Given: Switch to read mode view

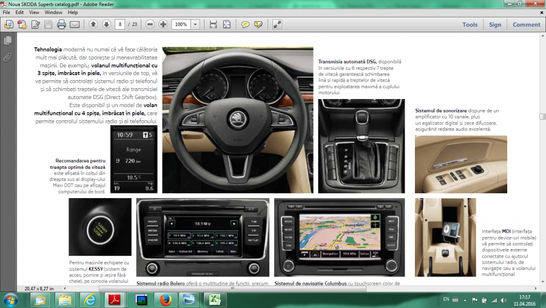Looking at the screenshot, I should 277,25.
